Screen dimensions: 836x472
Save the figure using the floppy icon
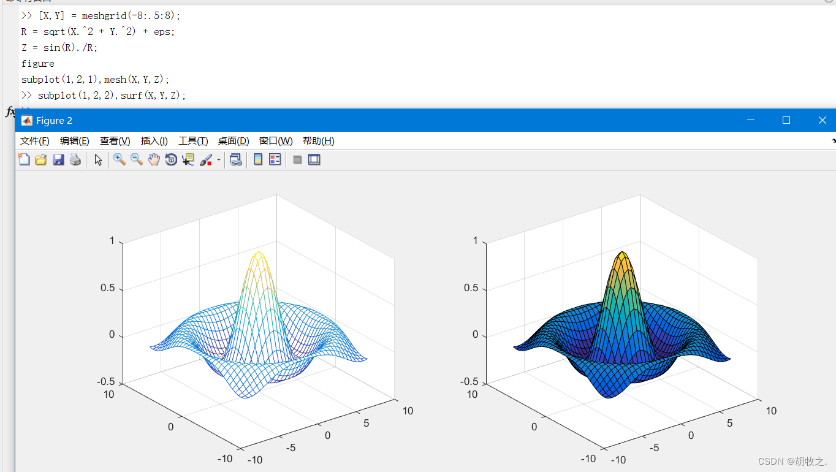click(x=58, y=160)
